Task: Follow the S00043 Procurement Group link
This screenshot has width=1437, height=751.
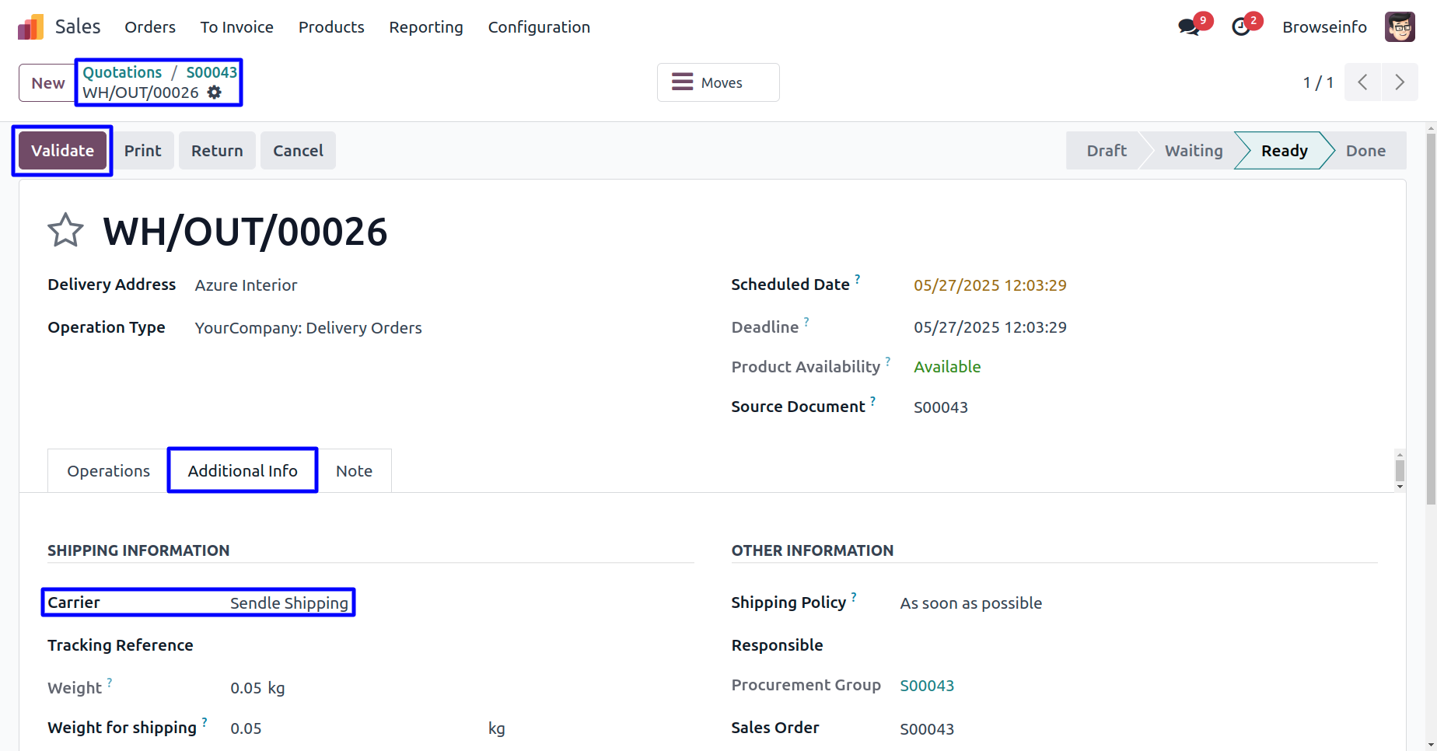Action: [927, 686]
